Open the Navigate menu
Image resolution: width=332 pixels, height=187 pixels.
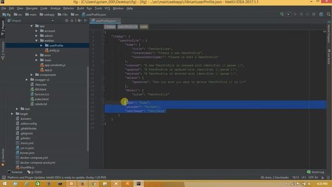tap(32, 8)
